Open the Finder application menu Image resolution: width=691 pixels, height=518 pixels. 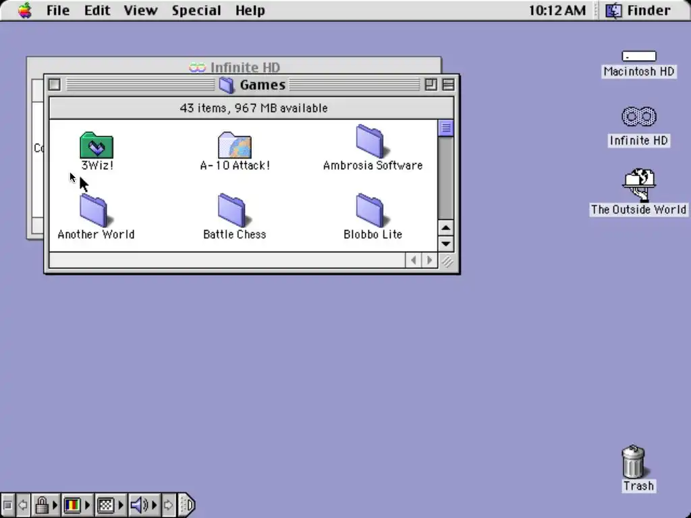click(x=638, y=10)
